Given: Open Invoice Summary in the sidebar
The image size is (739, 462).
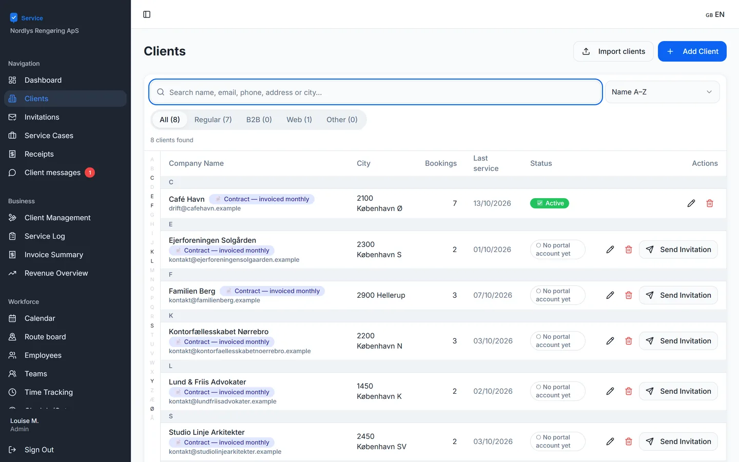Looking at the screenshot, I should (65, 255).
